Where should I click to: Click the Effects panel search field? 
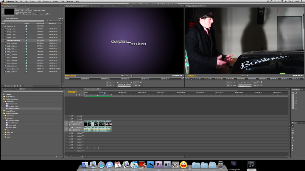32,91
